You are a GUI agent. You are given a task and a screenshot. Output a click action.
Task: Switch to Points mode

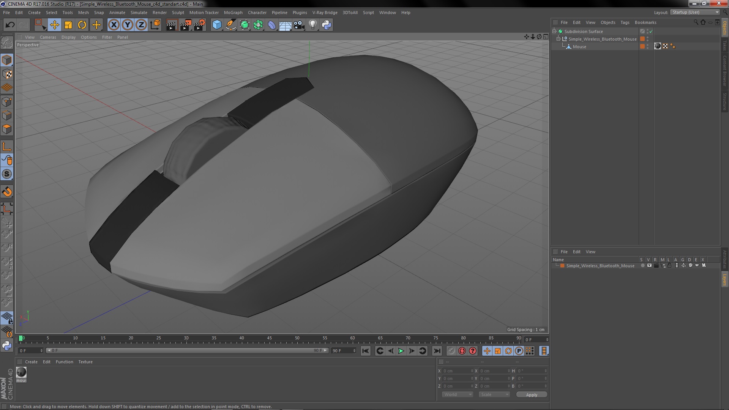pyautogui.click(x=7, y=102)
